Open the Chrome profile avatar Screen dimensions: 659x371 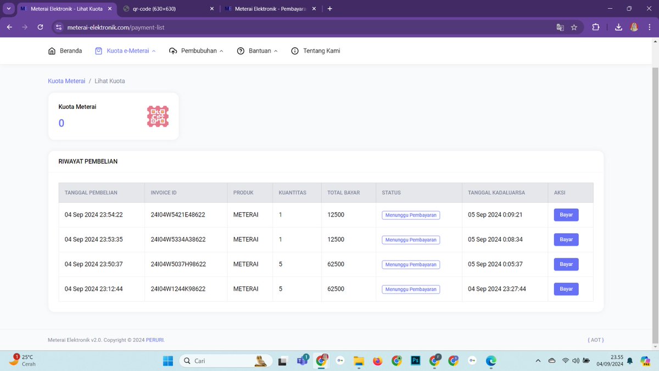pos(634,27)
